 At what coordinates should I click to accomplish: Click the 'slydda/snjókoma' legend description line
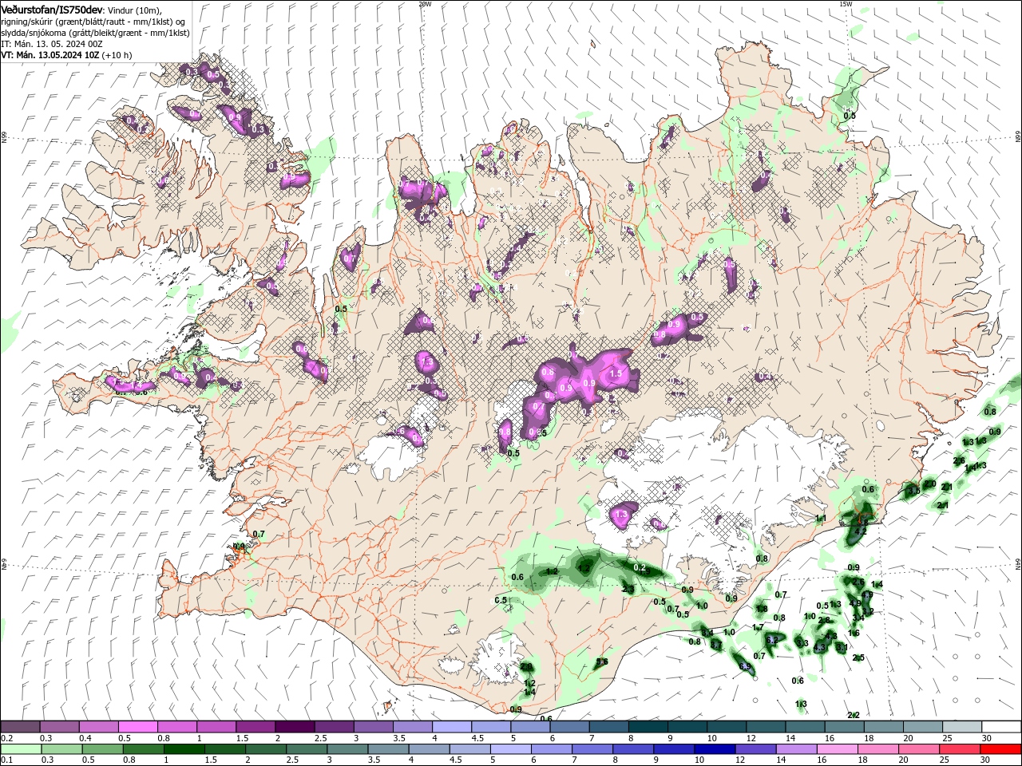click(95, 33)
